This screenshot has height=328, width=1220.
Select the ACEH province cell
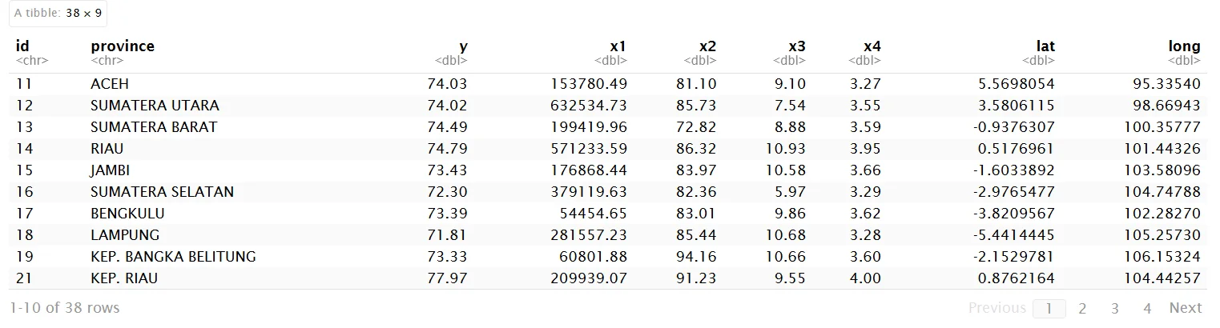[110, 84]
